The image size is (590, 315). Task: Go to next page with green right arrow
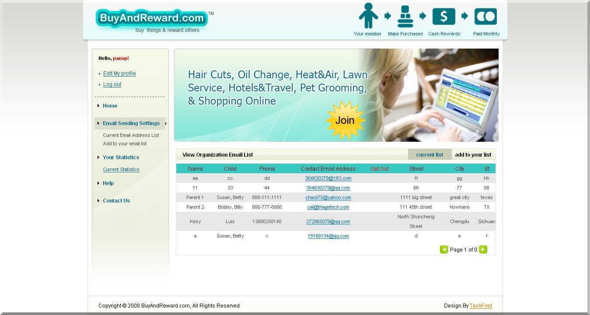tap(483, 249)
